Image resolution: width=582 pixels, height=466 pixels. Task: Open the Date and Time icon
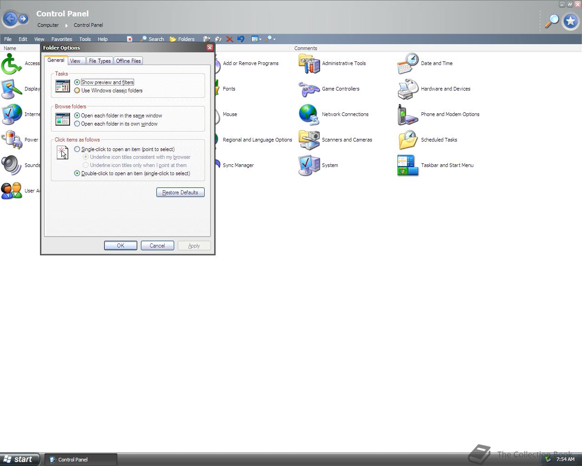point(408,63)
